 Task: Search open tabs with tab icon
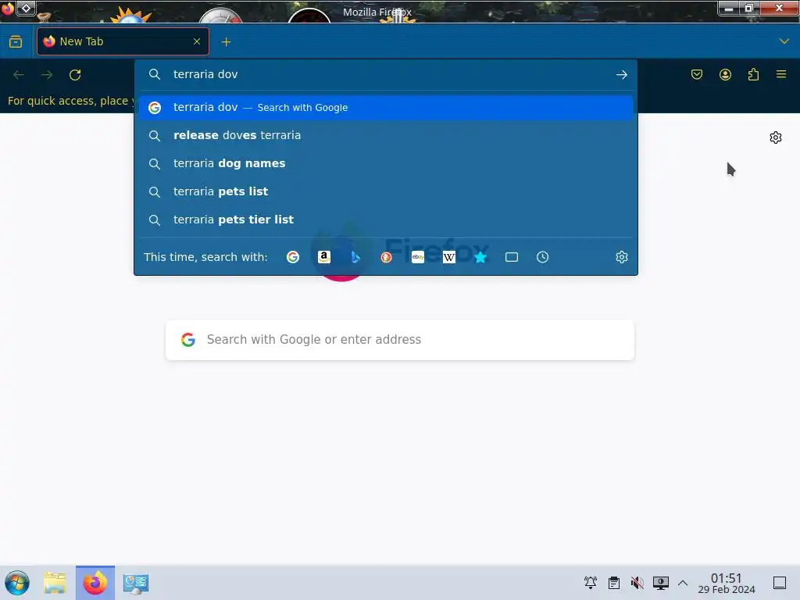pos(511,257)
